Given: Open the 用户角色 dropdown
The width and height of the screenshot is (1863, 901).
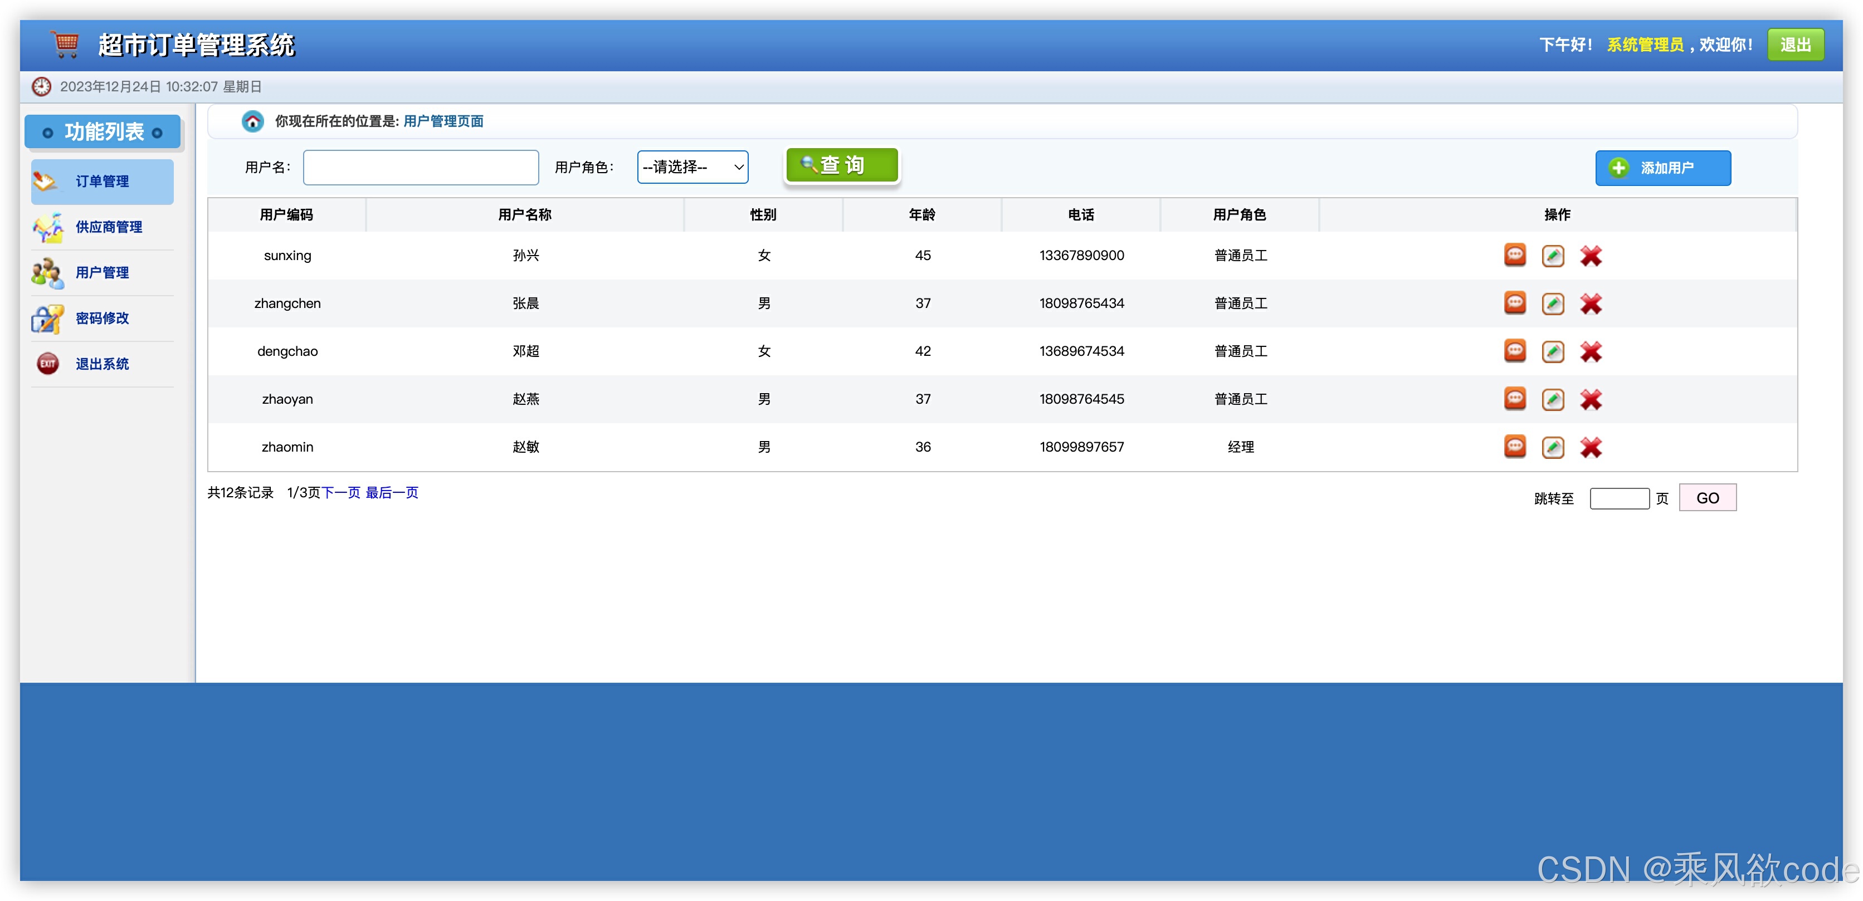Looking at the screenshot, I should point(692,167).
